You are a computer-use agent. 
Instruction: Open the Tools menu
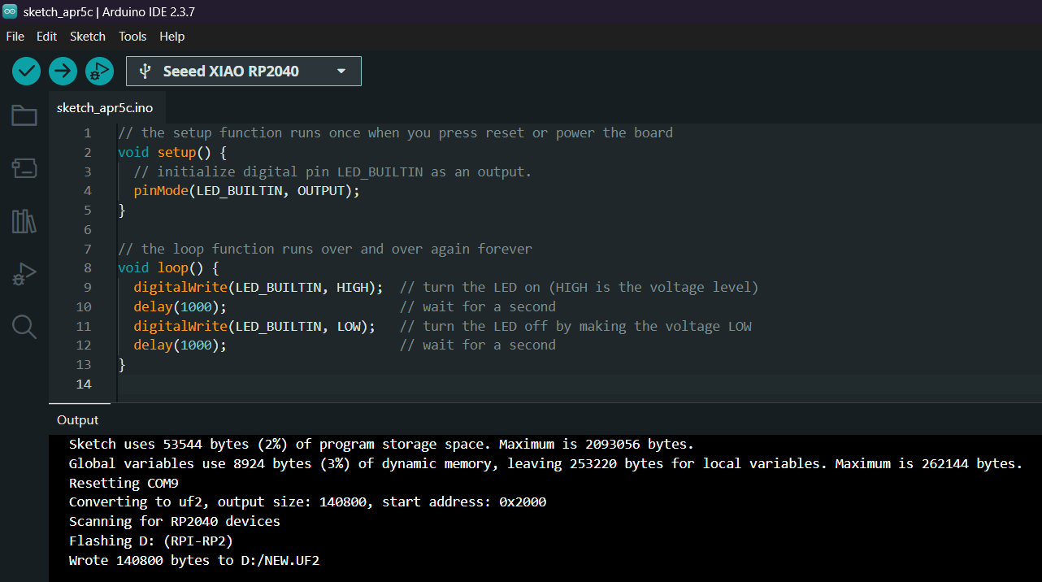132,37
